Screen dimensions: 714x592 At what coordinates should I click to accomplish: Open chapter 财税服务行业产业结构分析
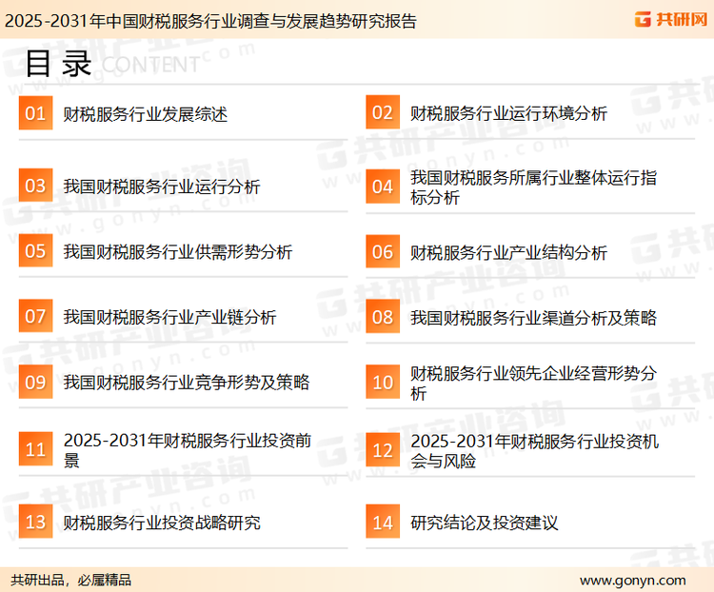508,252
